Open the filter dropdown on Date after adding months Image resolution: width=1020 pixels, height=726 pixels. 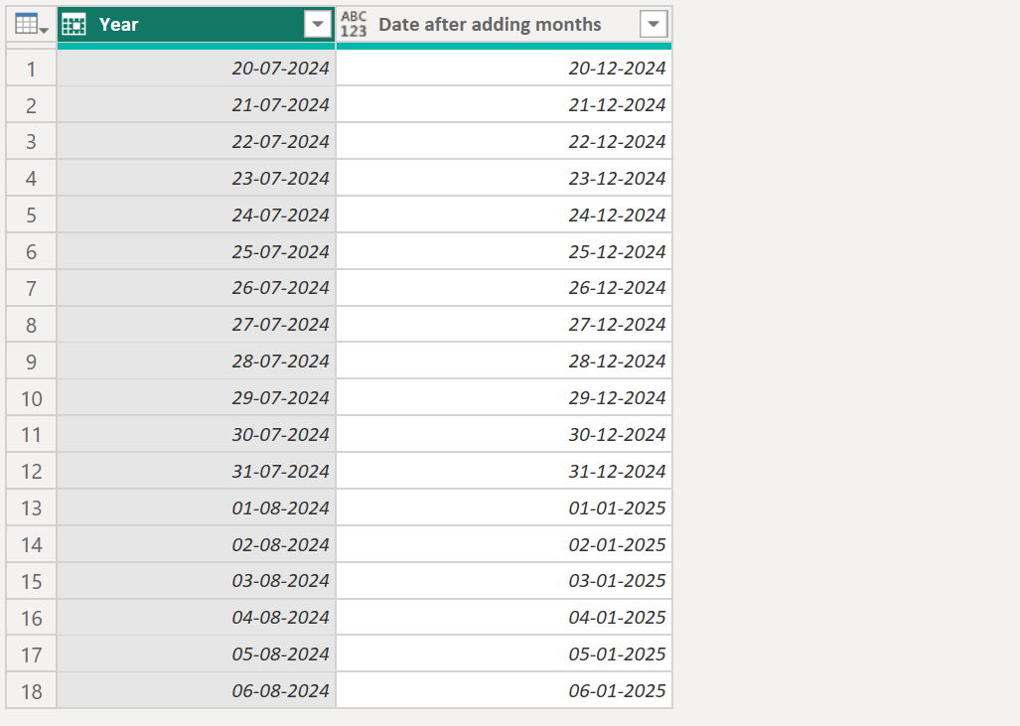tap(656, 24)
